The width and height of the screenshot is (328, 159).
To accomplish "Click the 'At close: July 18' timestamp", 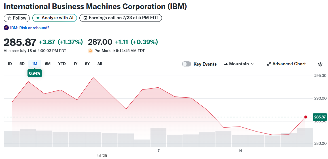I will tap(35, 51).
